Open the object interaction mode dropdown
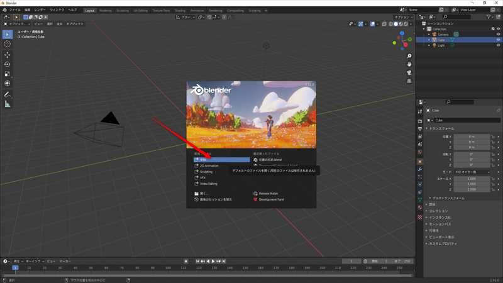The width and height of the screenshot is (503, 283). click(17, 24)
